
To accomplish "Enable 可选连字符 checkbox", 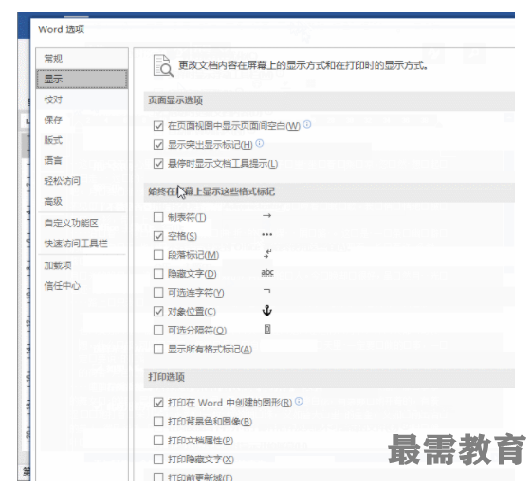I will coord(158,292).
